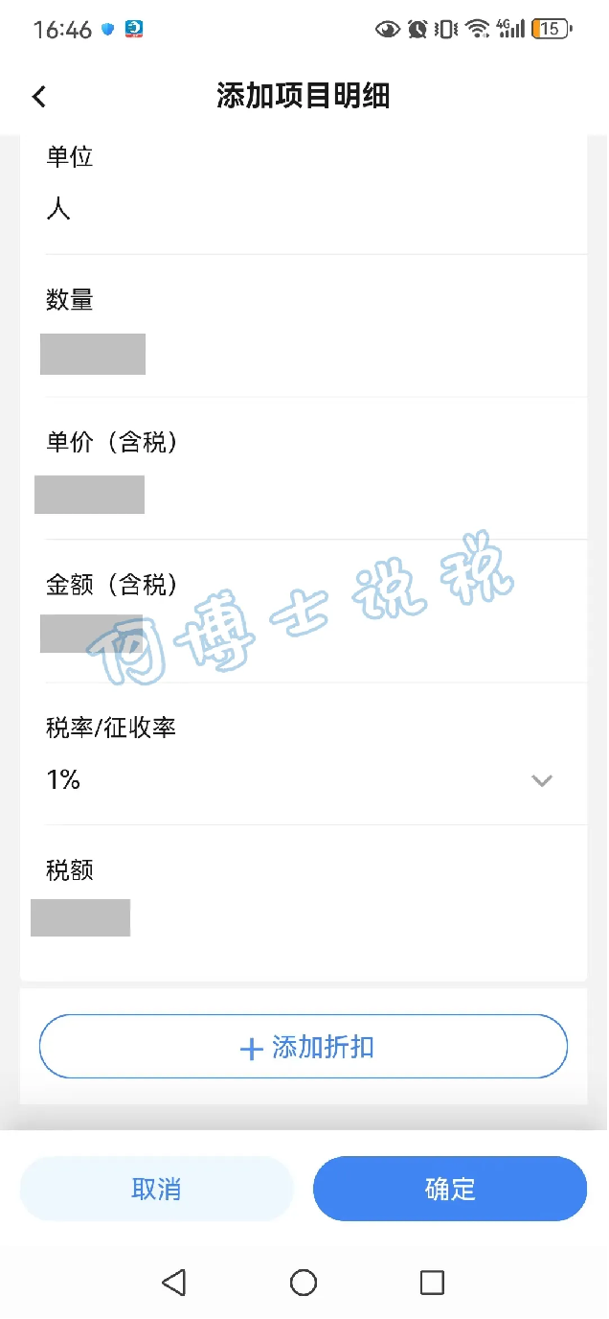Click the 确定 confirm button
Image resolution: width=609 pixels, height=1319 pixels.
click(449, 1189)
